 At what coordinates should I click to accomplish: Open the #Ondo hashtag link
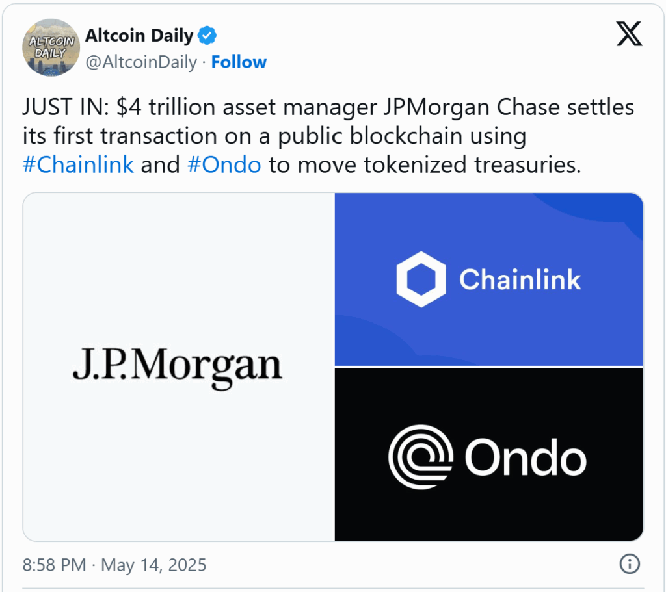pos(224,164)
